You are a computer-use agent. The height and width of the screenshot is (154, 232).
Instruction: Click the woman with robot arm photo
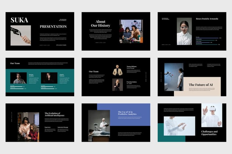(174, 77)
